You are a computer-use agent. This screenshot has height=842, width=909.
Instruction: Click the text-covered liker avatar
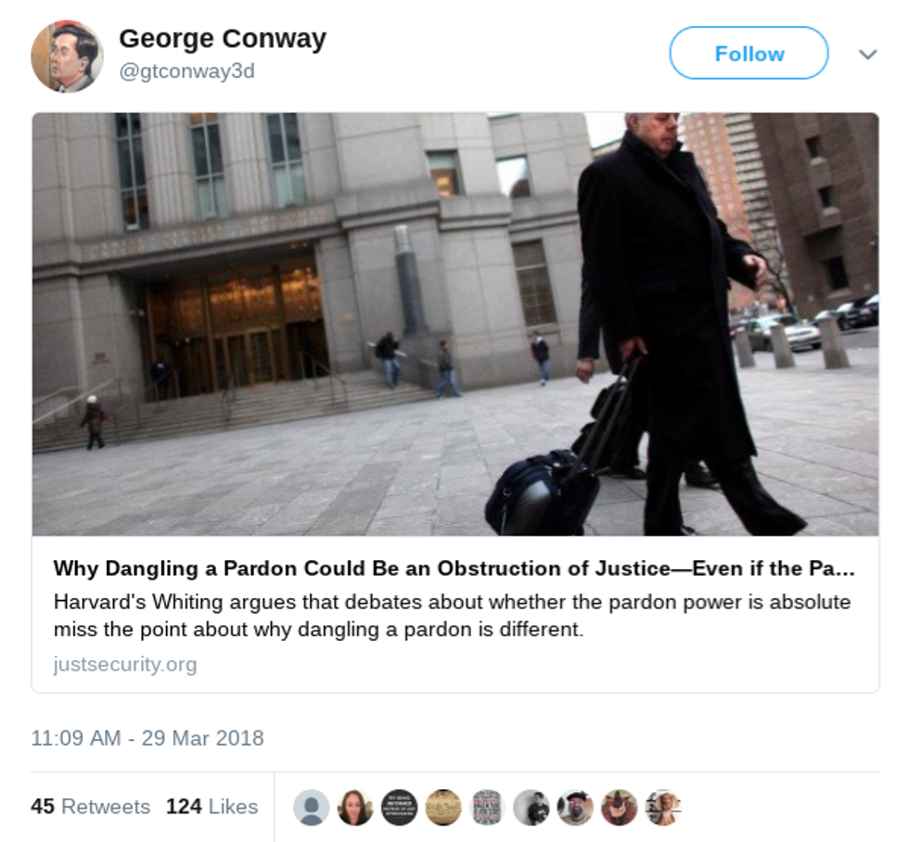[x=488, y=808]
